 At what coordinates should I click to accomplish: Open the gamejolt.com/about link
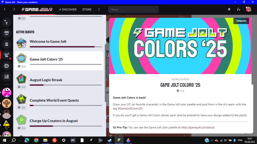click(x=198, y=127)
